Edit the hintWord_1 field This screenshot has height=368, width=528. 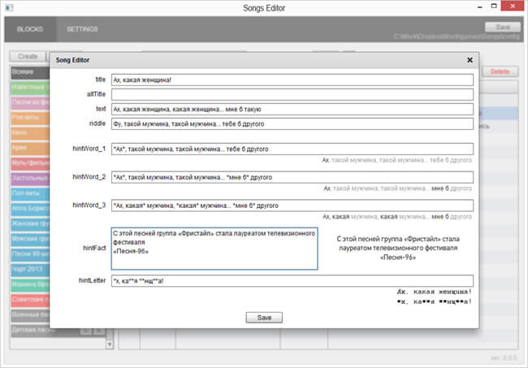point(292,149)
